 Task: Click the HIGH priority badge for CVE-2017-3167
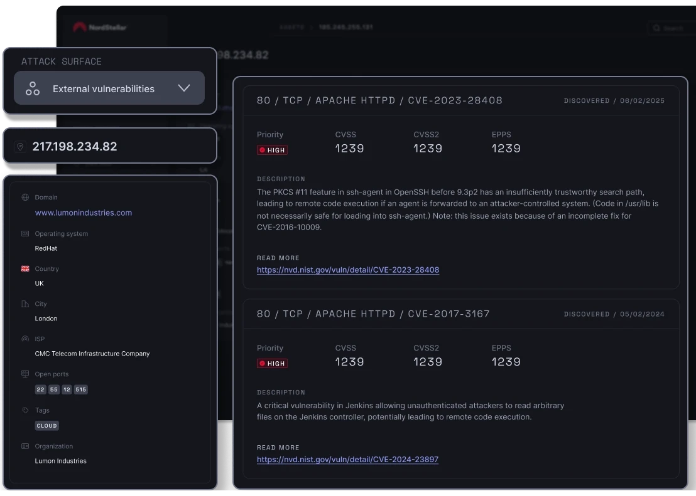272,363
